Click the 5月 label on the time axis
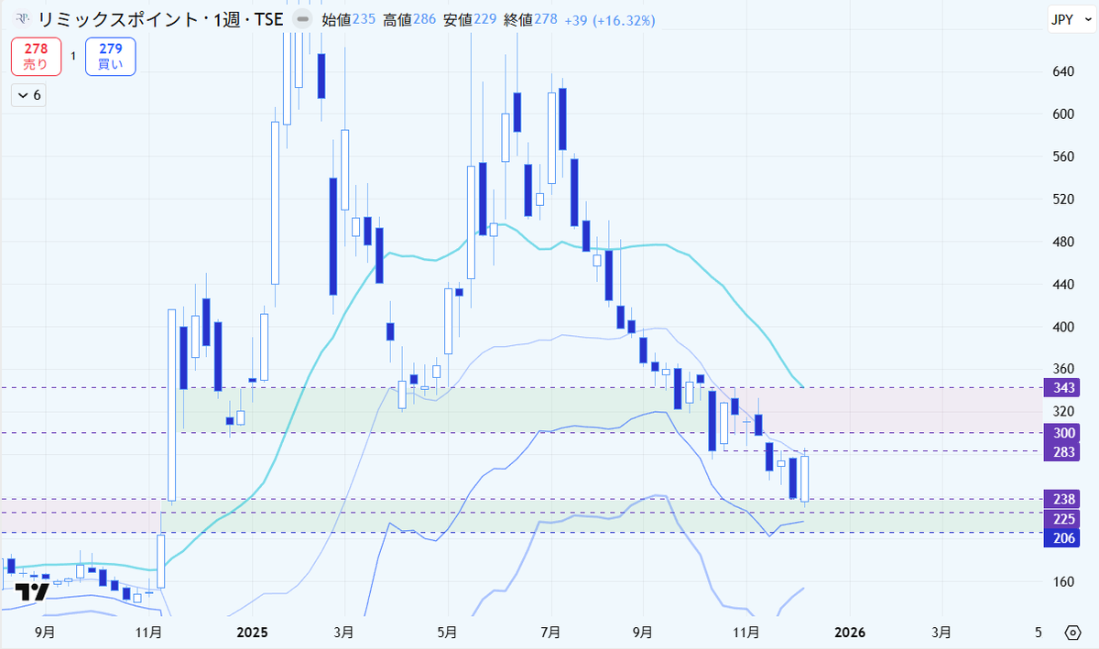1099x649 pixels. [x=447, y=632]
